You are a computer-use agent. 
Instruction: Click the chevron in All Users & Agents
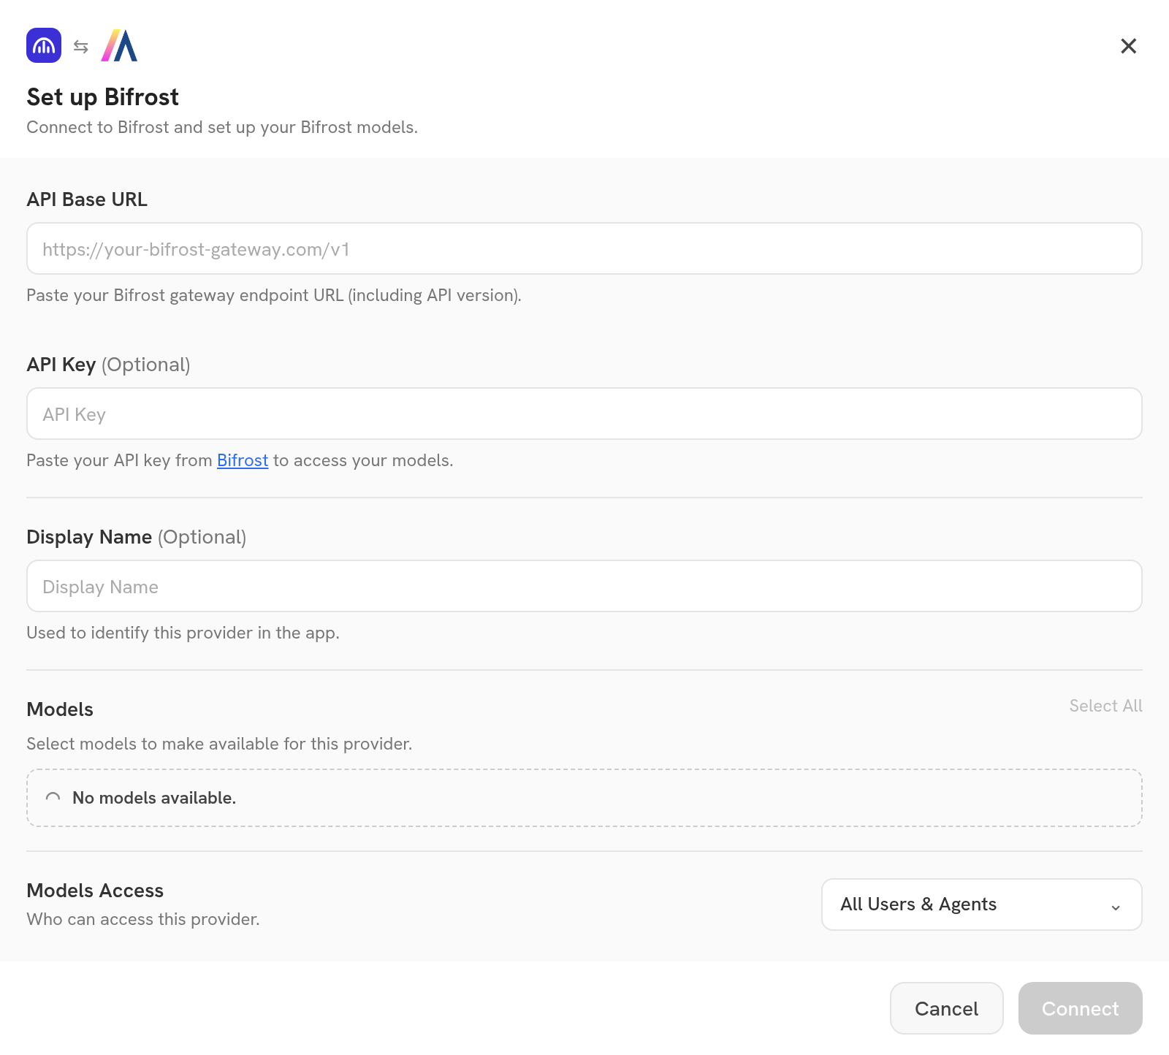pyautogui.click(x=1116, y=907)
